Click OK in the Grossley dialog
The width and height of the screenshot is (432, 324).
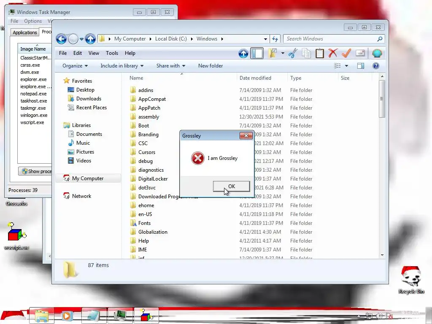232,186
